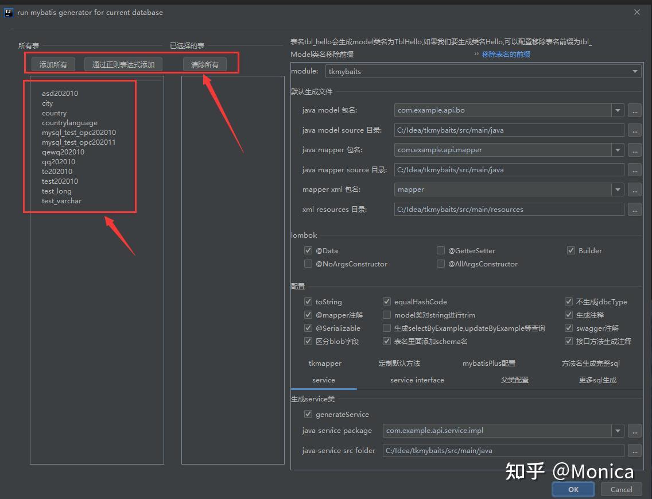Toggle the 生成注释 checkbox

(x=568, y=315)
